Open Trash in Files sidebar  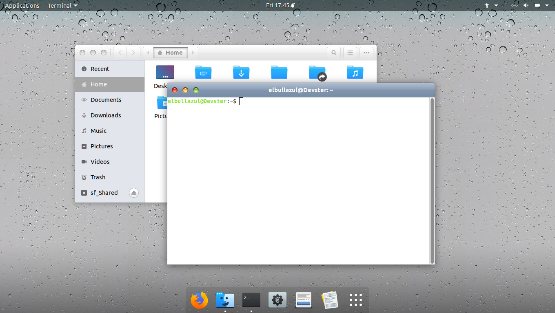pos(110,177)
